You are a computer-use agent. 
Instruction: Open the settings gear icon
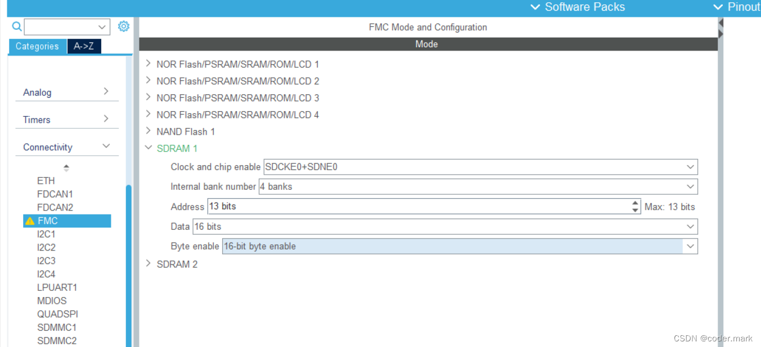(124, 26)
